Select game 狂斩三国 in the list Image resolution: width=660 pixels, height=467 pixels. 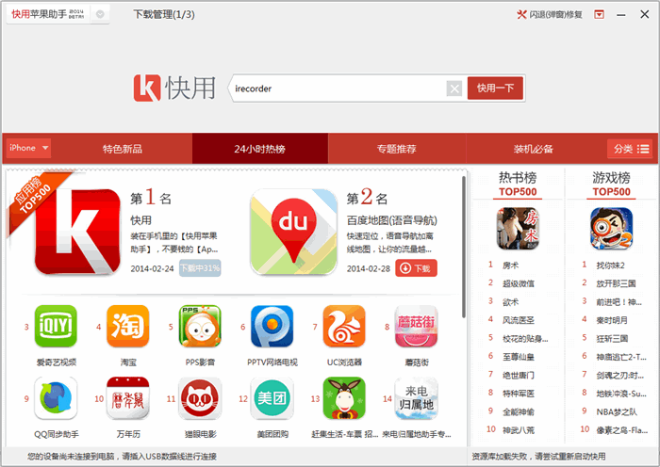(612, 338)
